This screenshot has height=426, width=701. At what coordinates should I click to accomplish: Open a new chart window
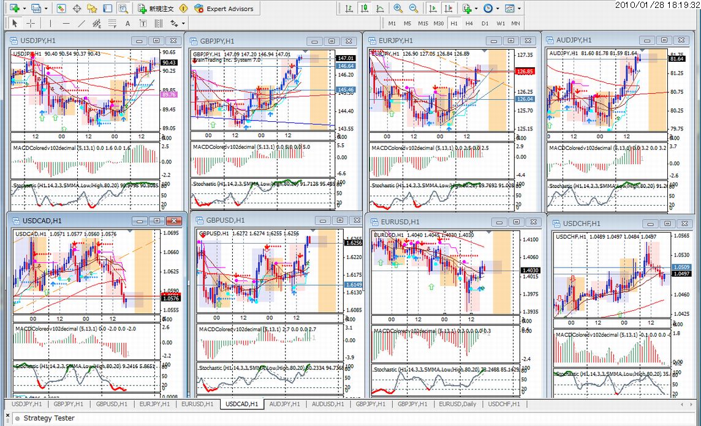14,8
